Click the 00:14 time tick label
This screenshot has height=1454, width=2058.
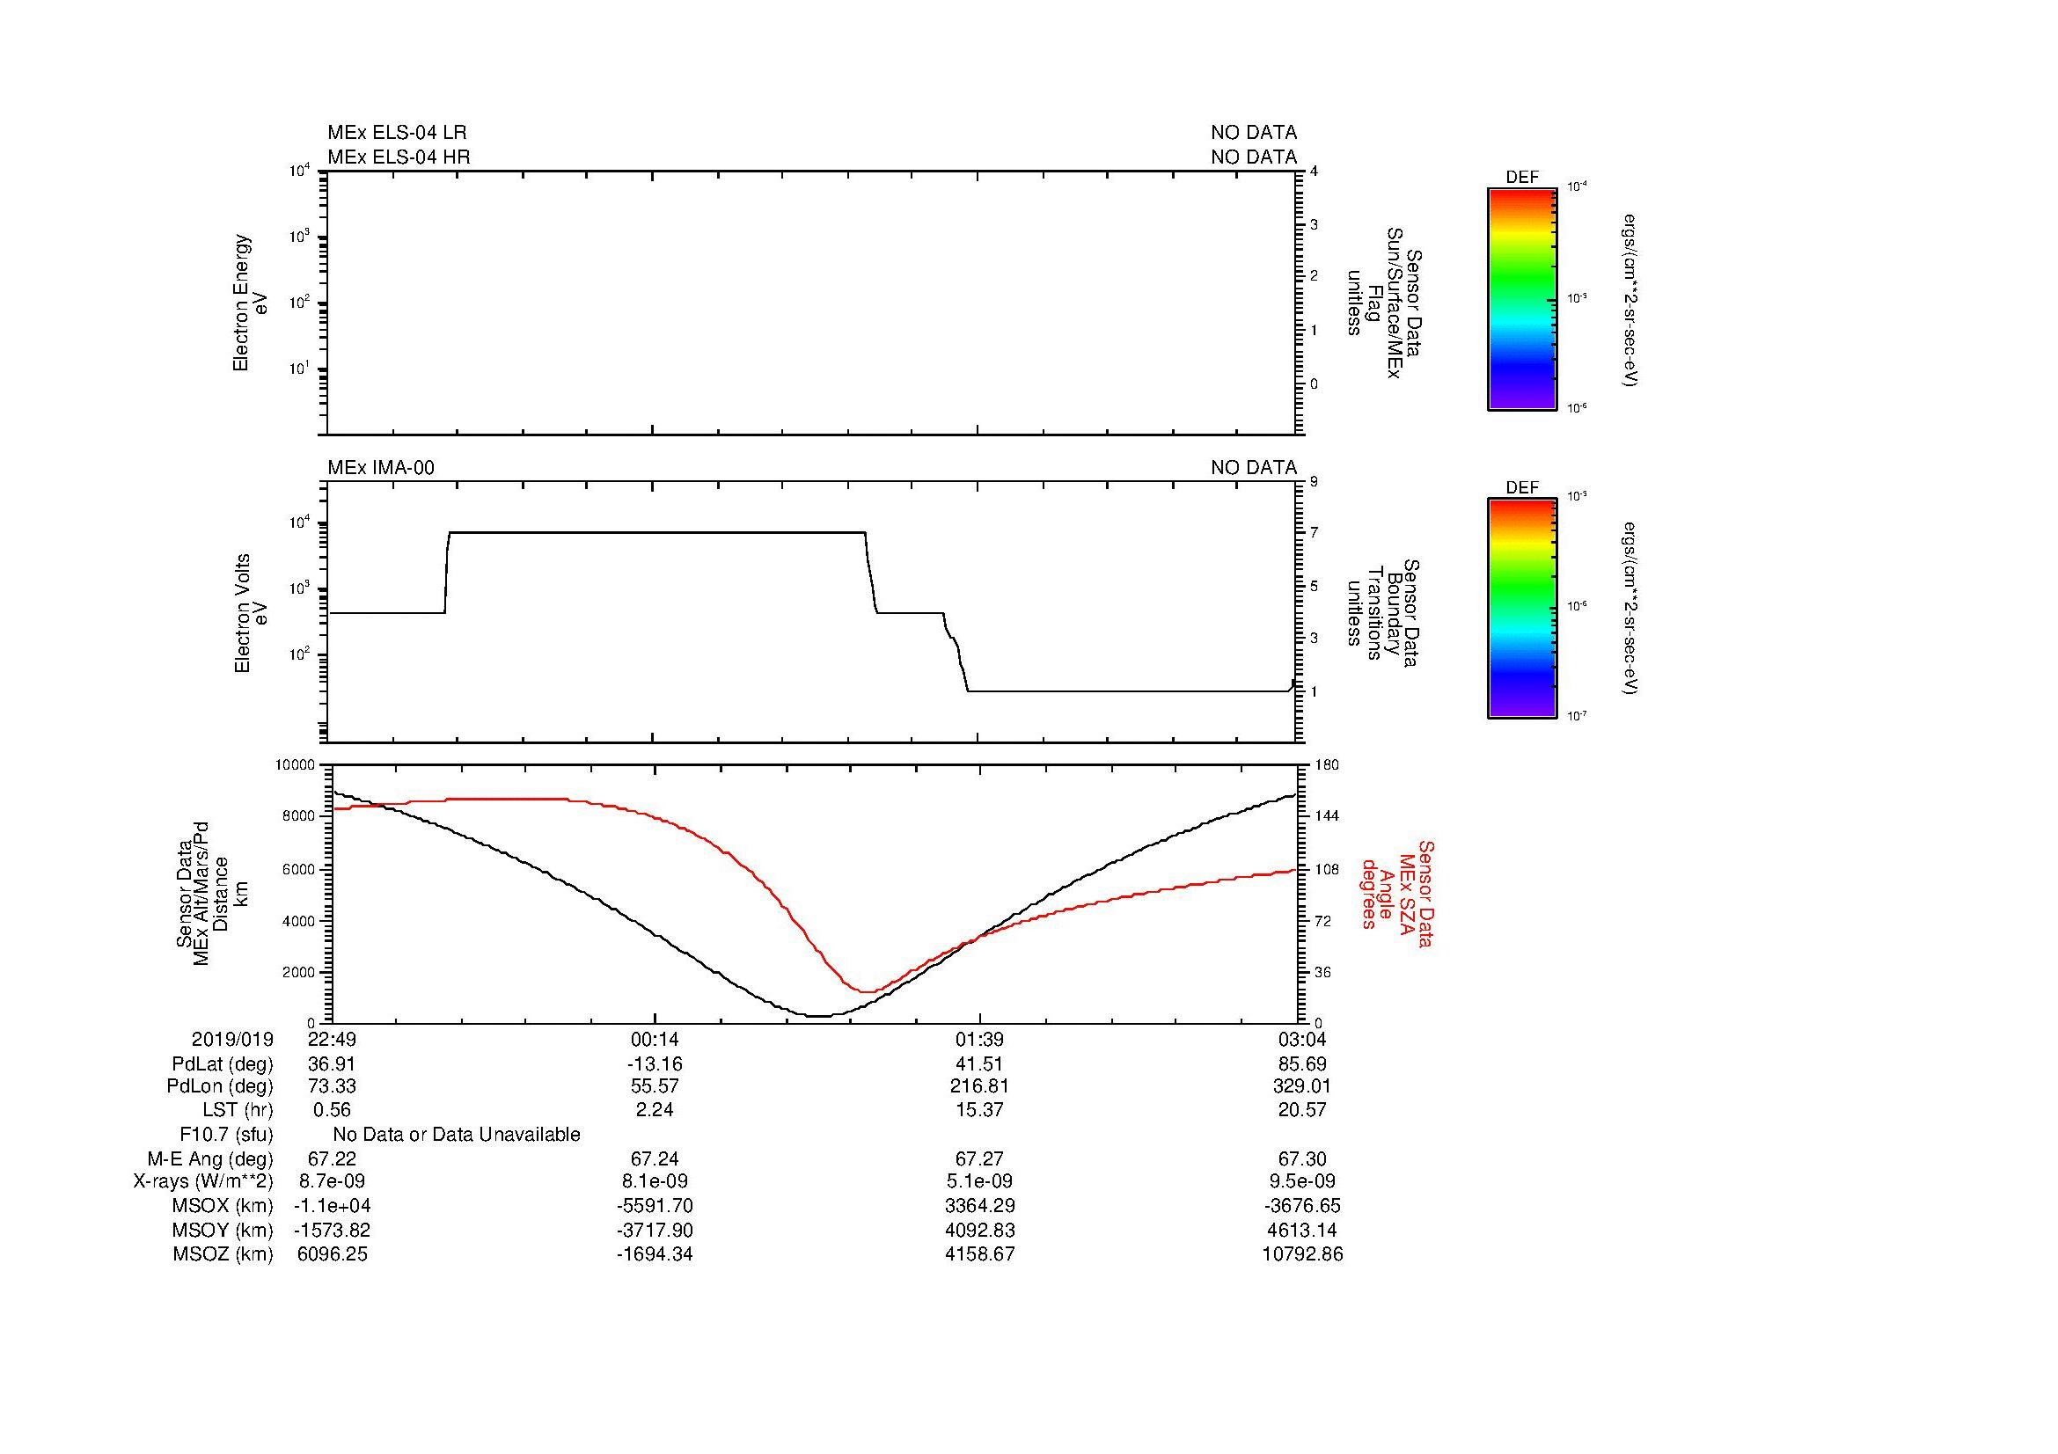[x=655, y=1039]
